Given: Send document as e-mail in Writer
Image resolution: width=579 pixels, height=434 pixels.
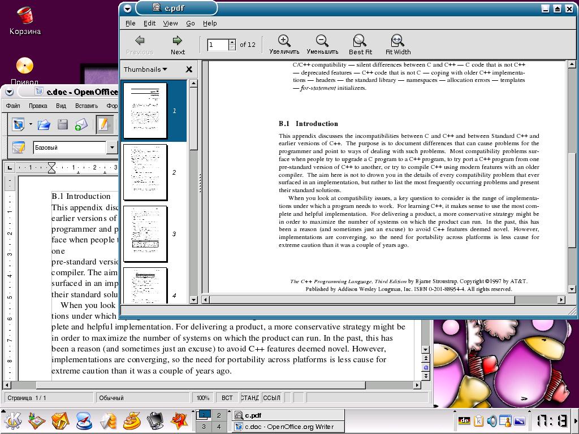Looking at the screenshot, I should 81,124.
